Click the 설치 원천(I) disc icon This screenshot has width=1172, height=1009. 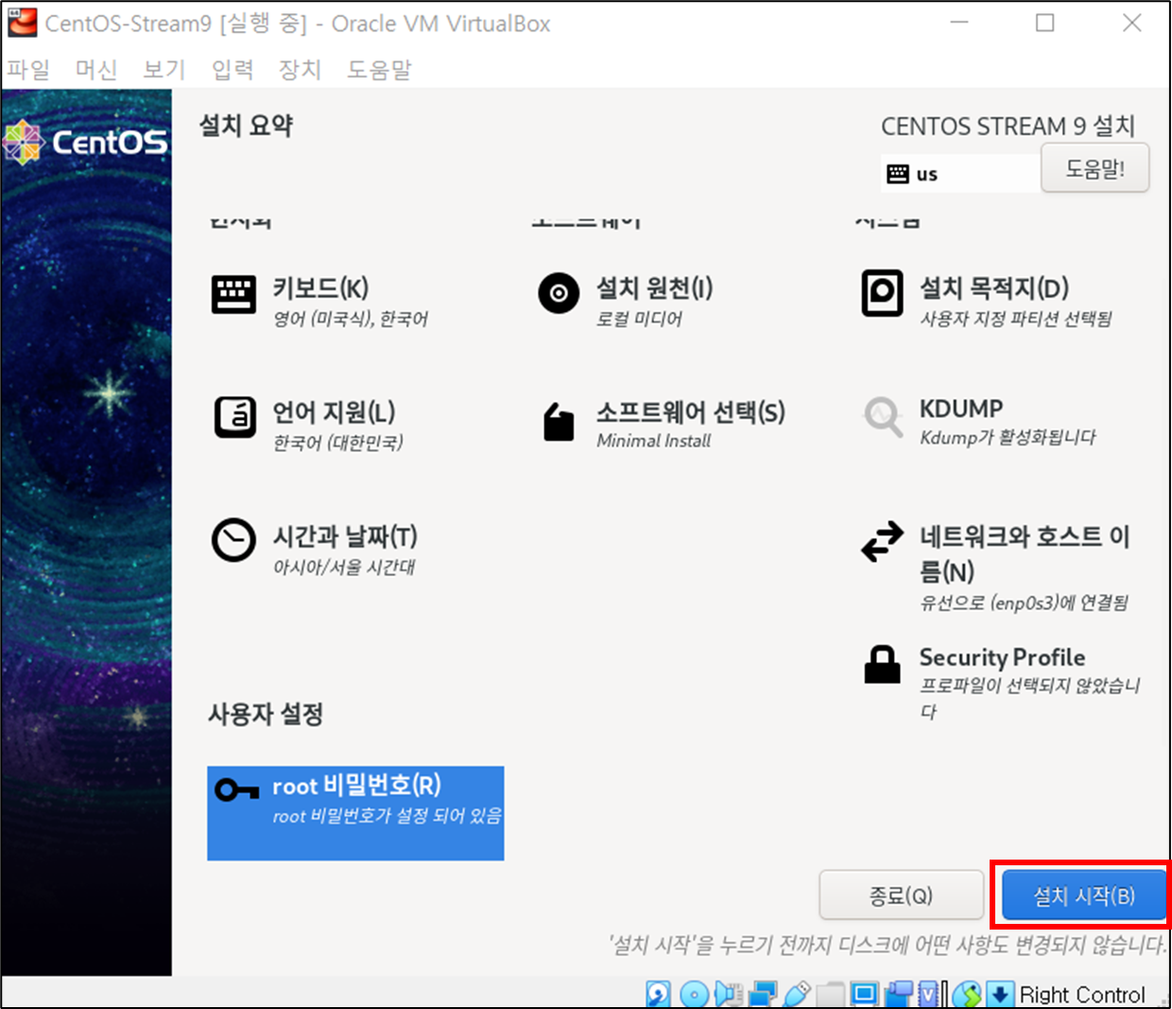(x=559, y=293)
